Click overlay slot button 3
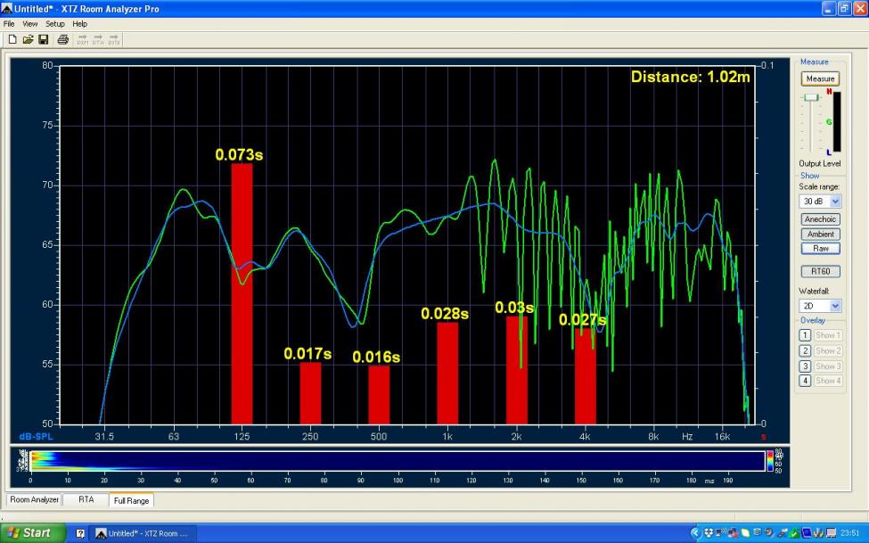This screenshot has width=869, height=543. tap(805, 366)
